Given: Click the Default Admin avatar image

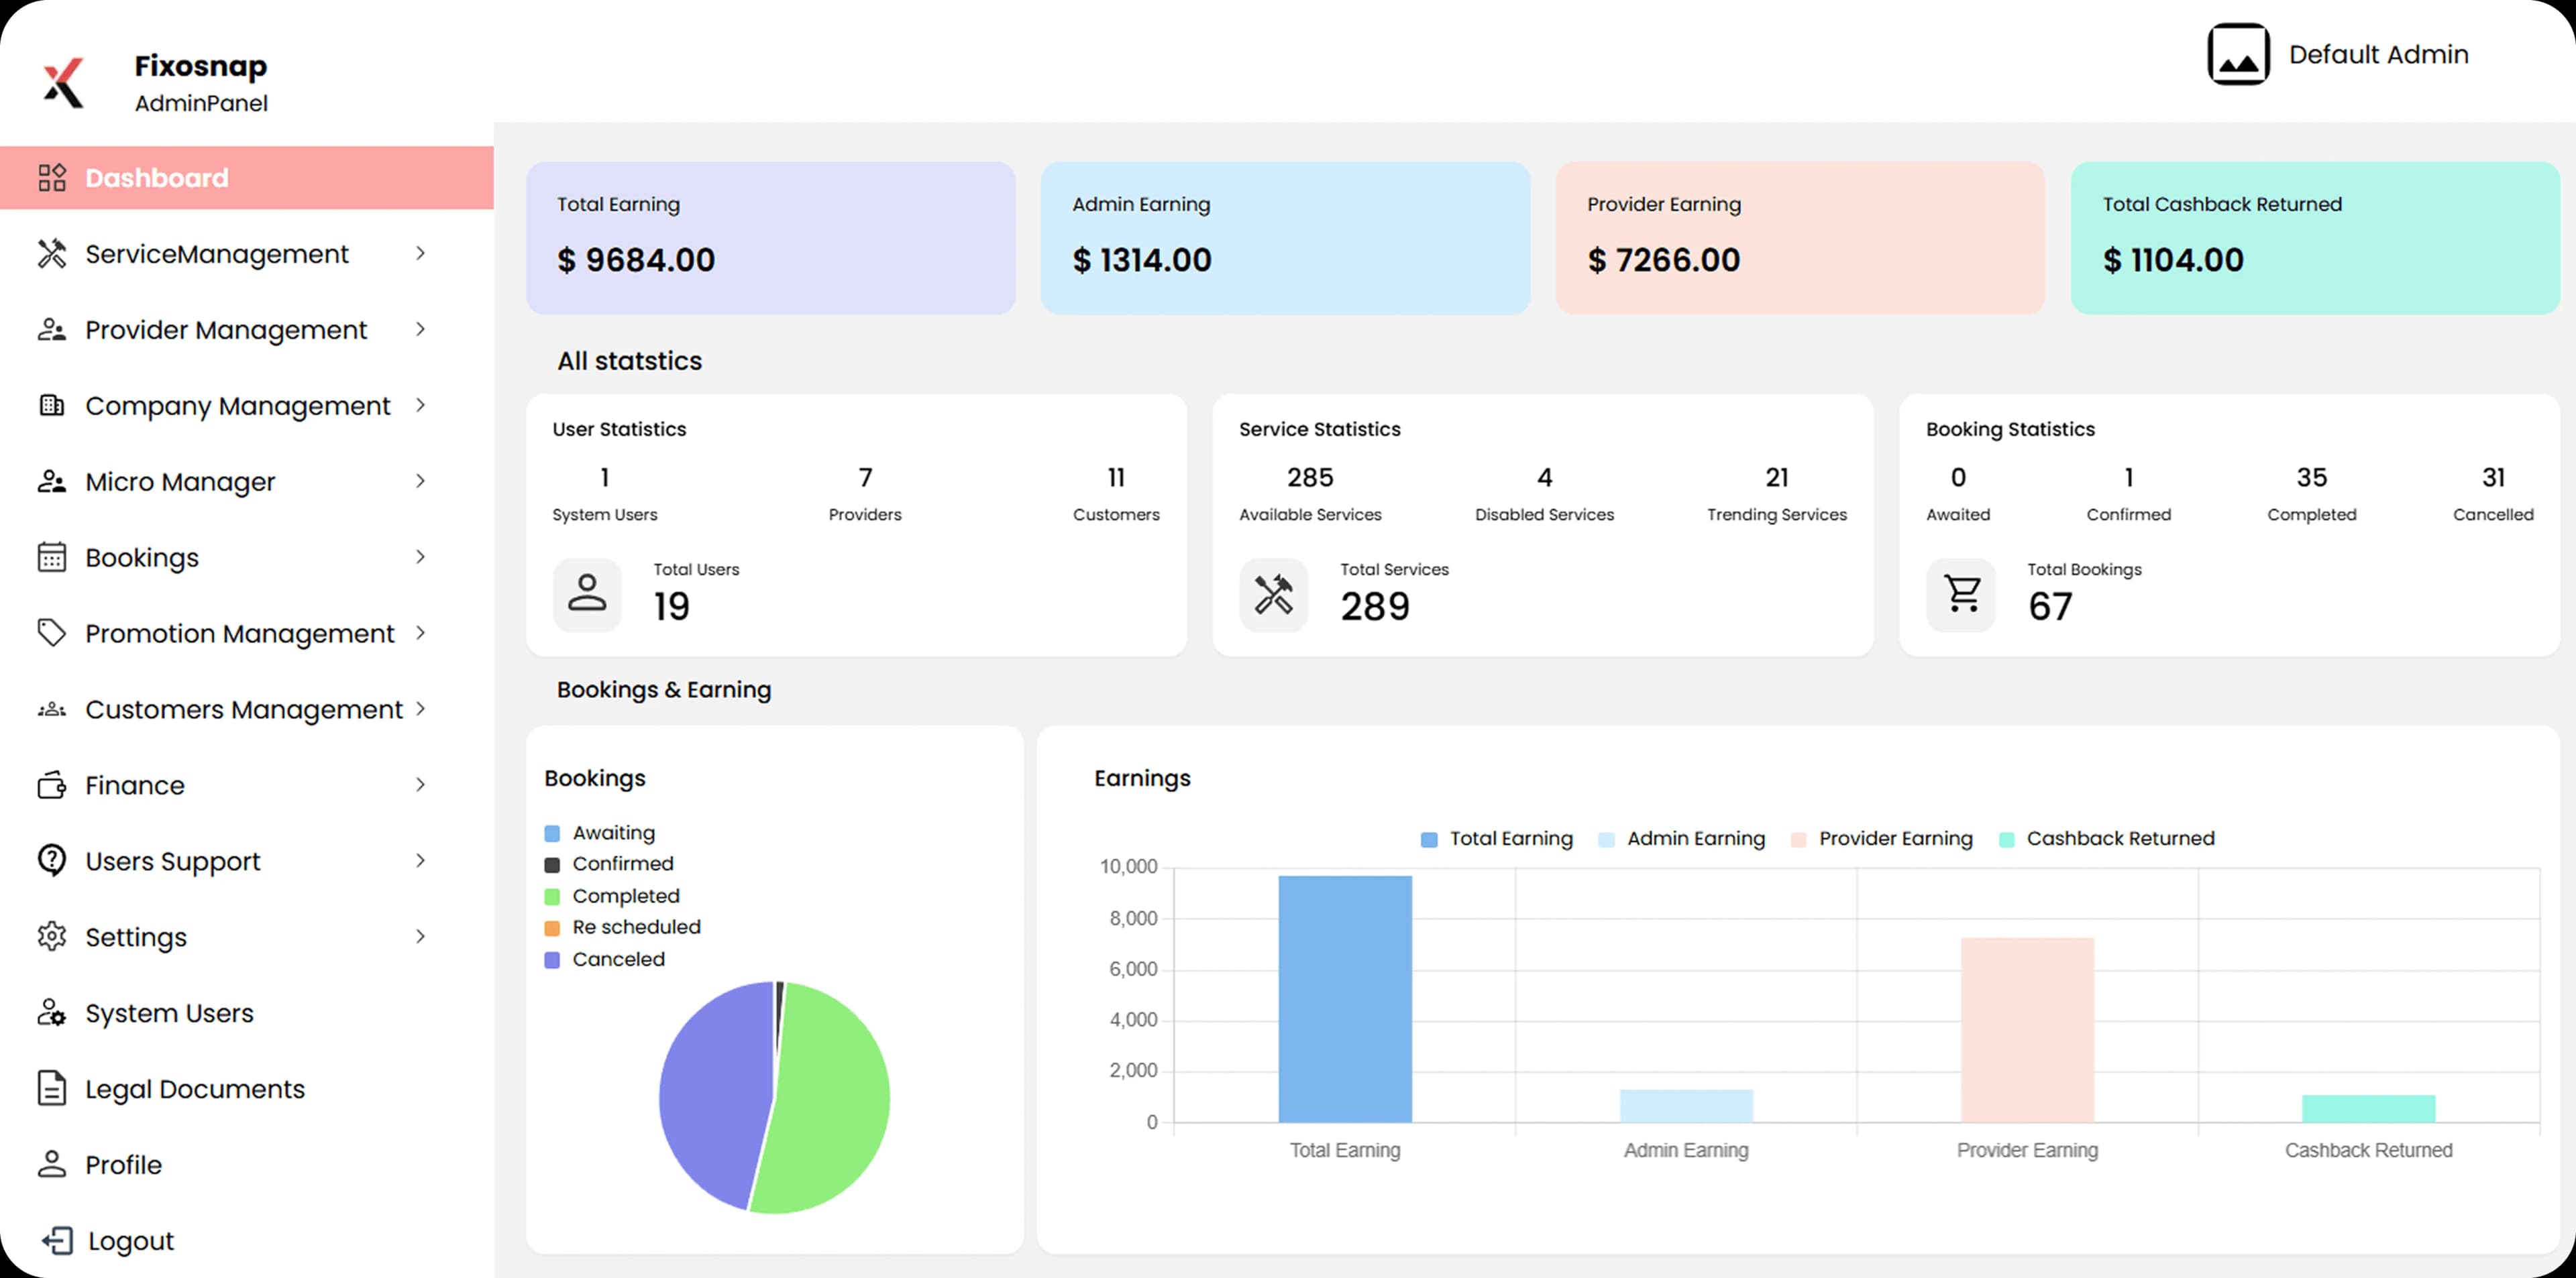Looking at the screenshot, I should tap(2239, 54).
